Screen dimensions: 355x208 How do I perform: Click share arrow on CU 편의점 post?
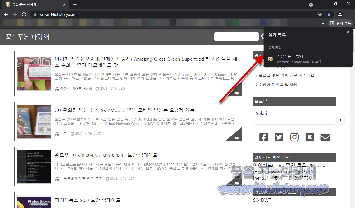(237, 138)
